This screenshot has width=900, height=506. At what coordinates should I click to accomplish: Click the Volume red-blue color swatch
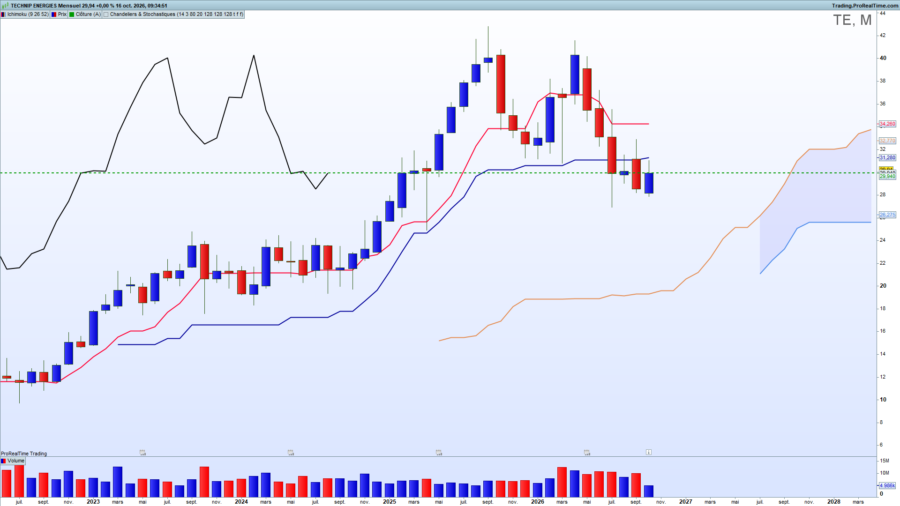4,461
